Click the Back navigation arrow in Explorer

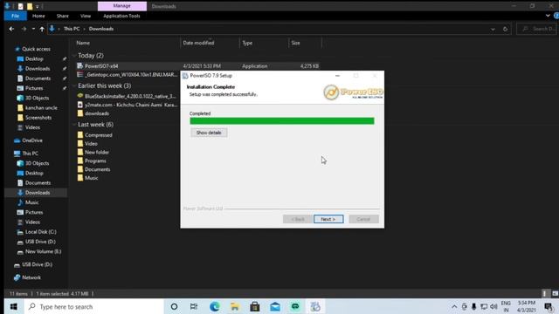[11, 29]
